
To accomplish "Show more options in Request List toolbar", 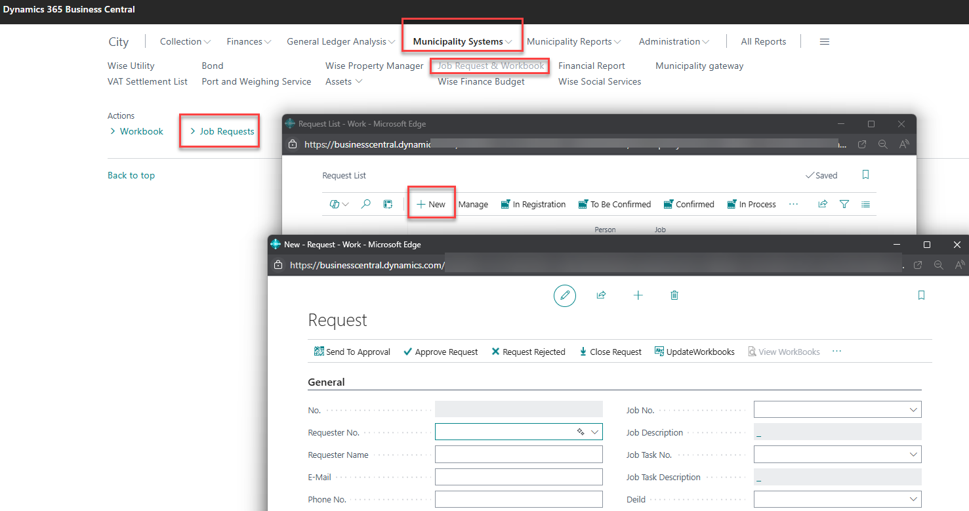I will (793, 204).
